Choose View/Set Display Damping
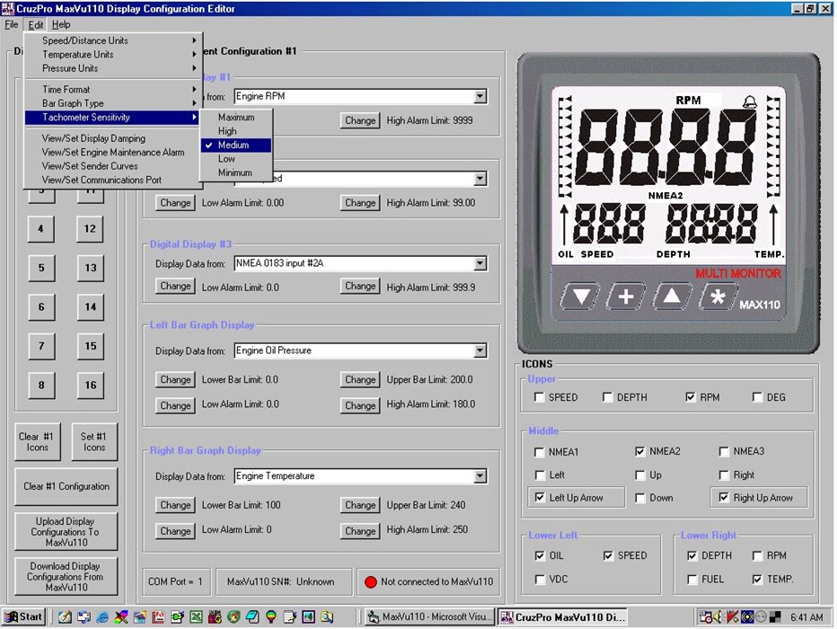 click(112, 138)
